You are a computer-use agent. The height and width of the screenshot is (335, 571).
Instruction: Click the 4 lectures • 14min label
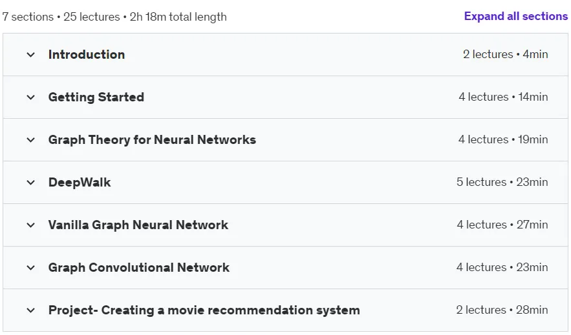click(503, 97)
